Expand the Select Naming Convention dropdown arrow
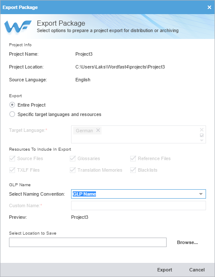Screen dimensions: 215x277 pyautogui.click(x=201, y=194)
